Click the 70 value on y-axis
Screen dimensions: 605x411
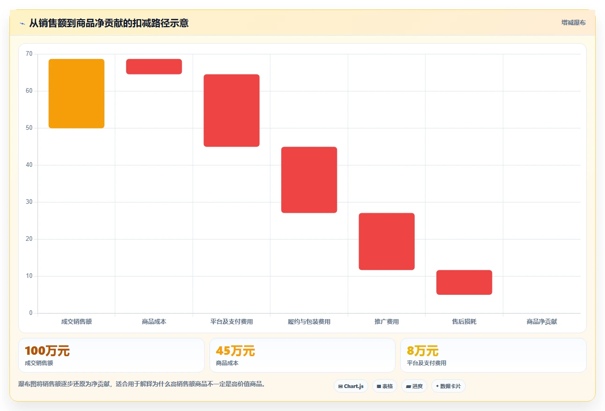point(29,54)
